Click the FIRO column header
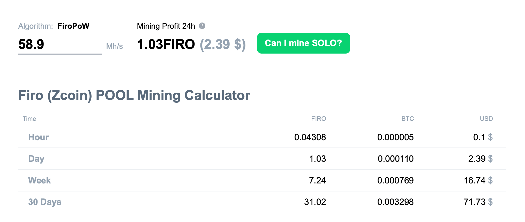Image resolution: width=525 pixels, height=222 pixels. (x=318, y=119)
